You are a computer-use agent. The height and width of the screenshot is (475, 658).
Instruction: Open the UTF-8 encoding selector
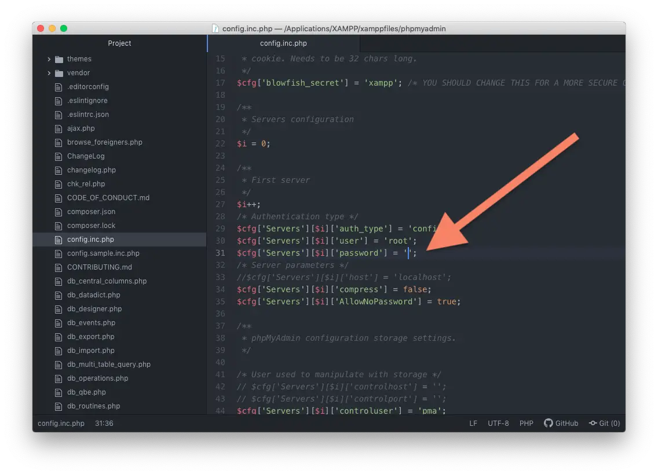coord(498,424)
